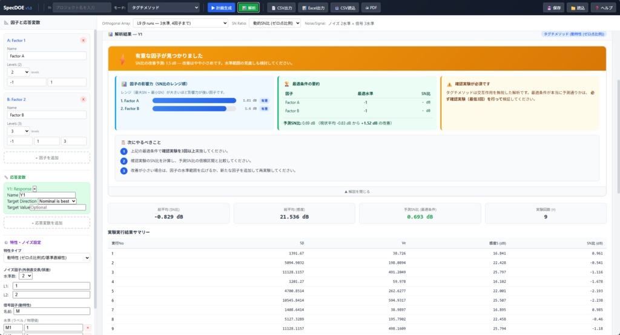Click the 有意 badge next to Factor B
The image size is (620, 335).
[264, 109]
